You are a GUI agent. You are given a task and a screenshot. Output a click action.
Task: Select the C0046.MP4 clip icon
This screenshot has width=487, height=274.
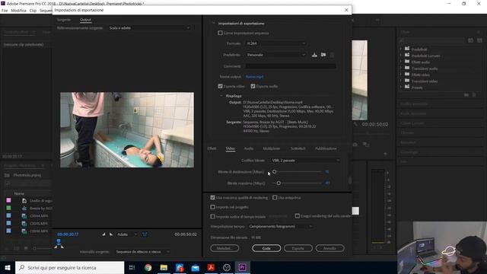(24, 231)
